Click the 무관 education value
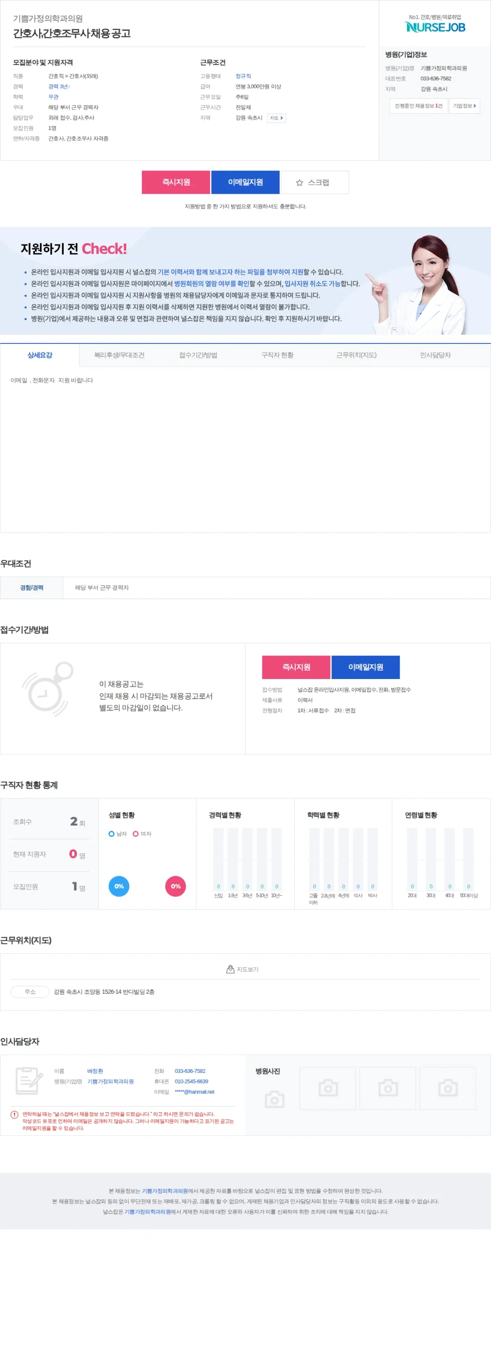This screenshot has height=1358, width=491. pyautogui.click(x=53, y=97)
